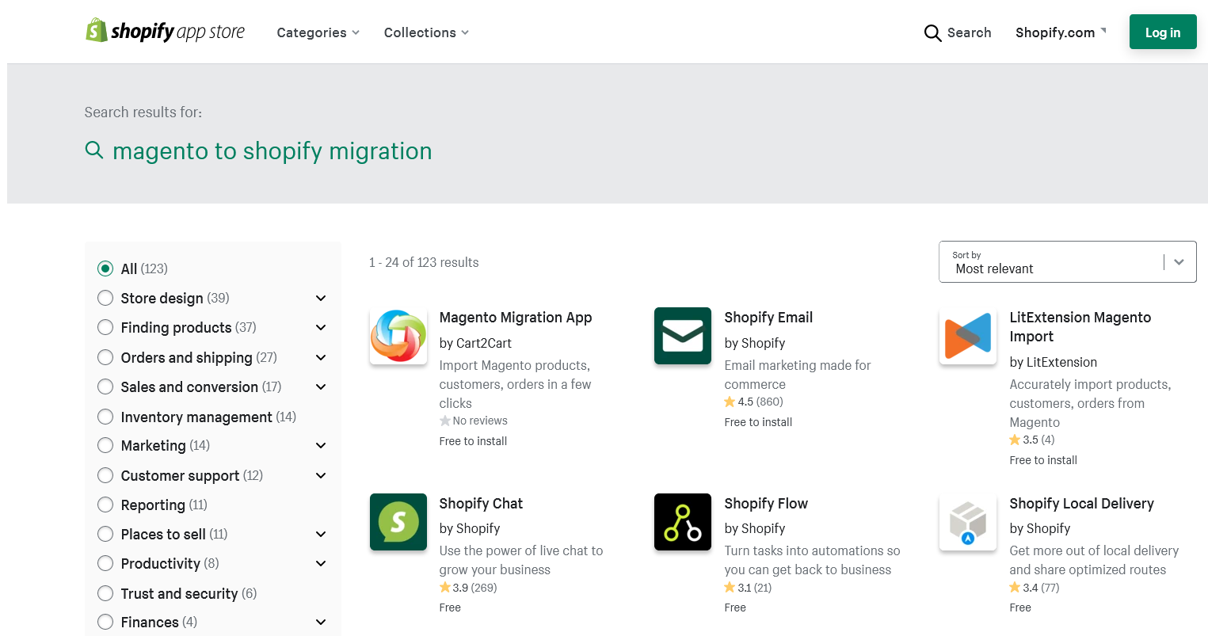Select the Reporting filter radio button

click(105, 505)
